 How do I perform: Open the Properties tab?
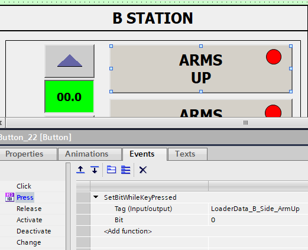[24, 154]
